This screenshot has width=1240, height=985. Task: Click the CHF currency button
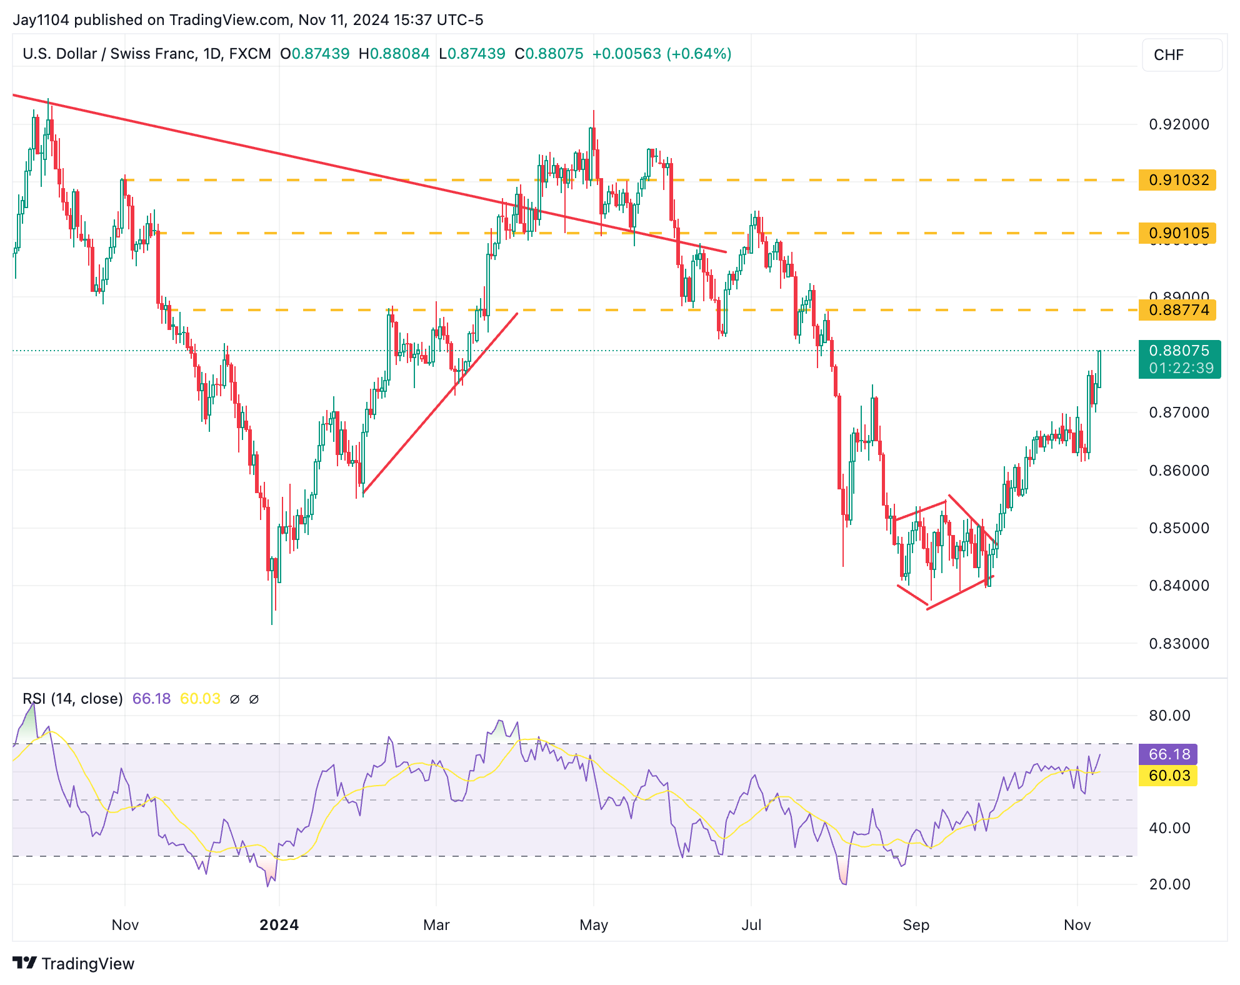[x=1181, y=55]
